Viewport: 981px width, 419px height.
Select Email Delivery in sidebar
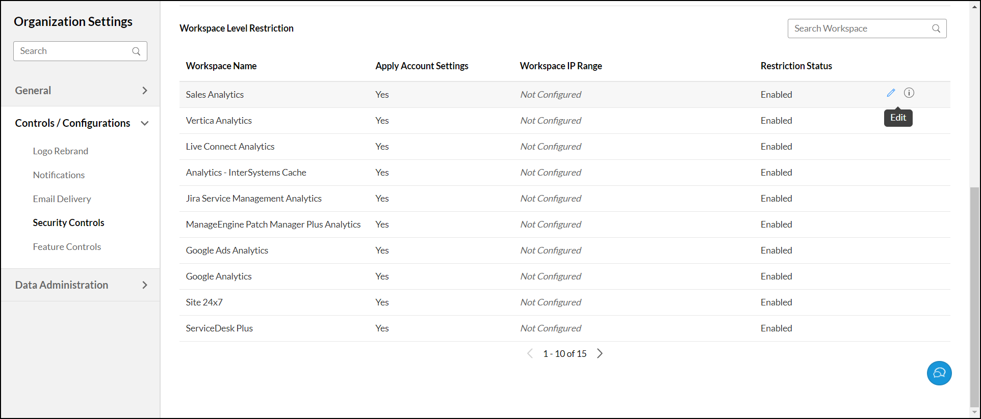coord(62,199)
